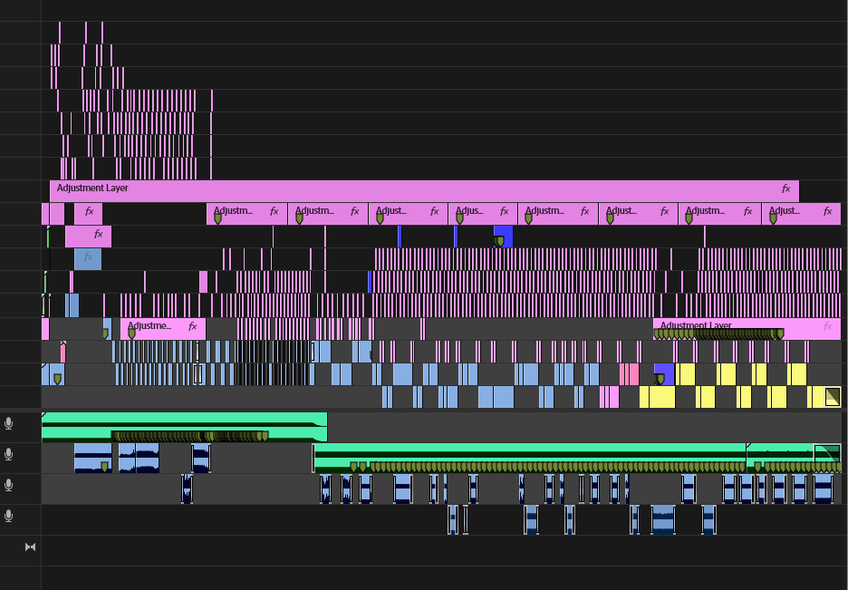848x590 pixels.
Task: Select the 'Adjustme...' clip
Action: pos(163,329)
